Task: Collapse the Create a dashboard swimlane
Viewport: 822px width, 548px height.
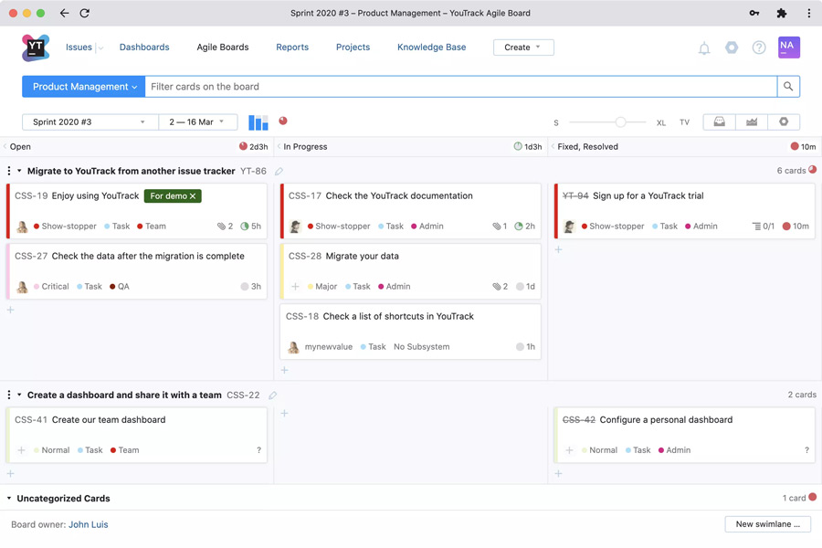Action: coord(19,395)
